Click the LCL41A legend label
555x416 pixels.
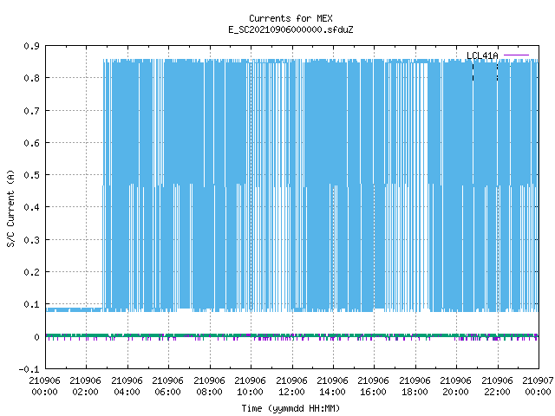pos(482,55)
